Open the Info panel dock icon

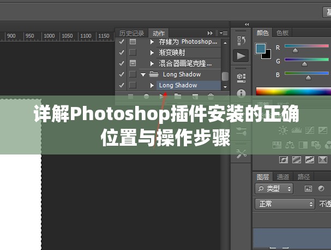(241, 93)
